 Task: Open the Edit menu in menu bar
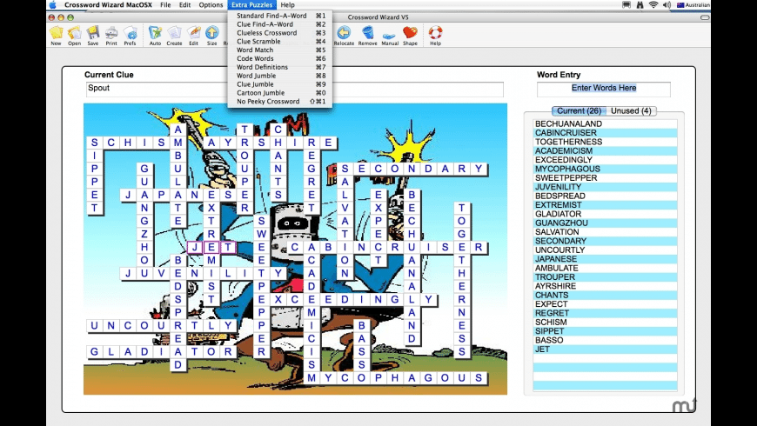coord(185,5)
